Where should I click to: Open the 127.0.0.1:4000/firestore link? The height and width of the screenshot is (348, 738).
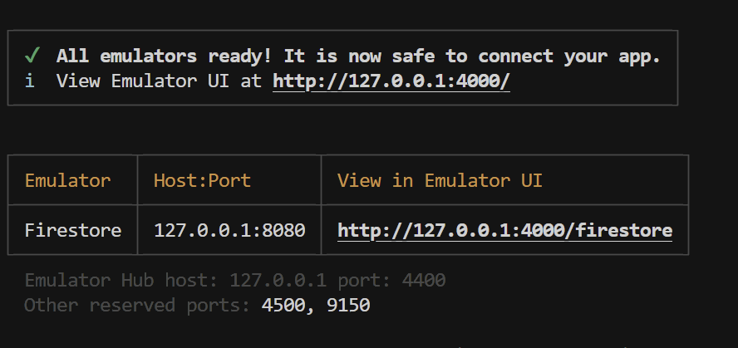click(504, 229)
